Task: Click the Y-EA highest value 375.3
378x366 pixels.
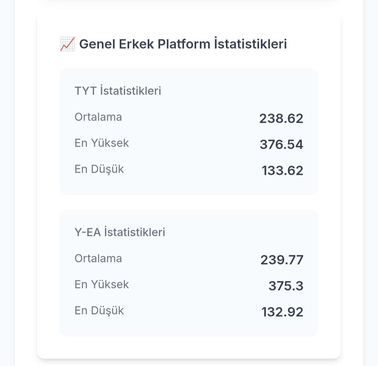Action: tap(286, 286)
